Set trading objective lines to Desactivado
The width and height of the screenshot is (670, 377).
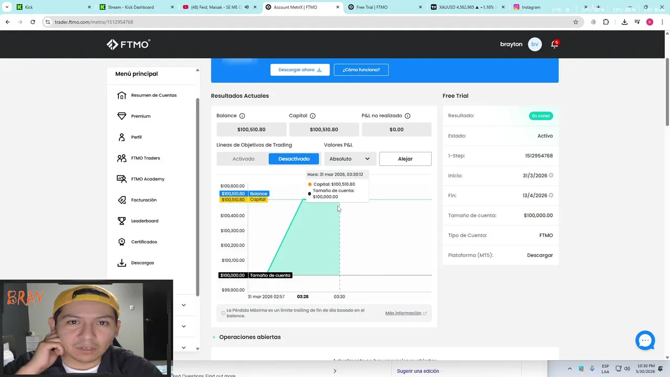pyautogui.click(x=294, y=159)
